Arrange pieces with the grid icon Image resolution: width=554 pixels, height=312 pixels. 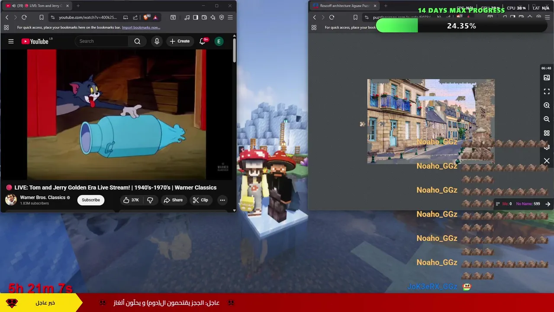tap(547, 133)
